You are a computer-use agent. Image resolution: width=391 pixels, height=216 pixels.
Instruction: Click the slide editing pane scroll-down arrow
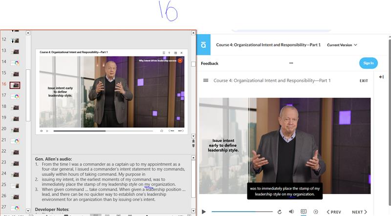pyautogui.click(x=193, y=136)
